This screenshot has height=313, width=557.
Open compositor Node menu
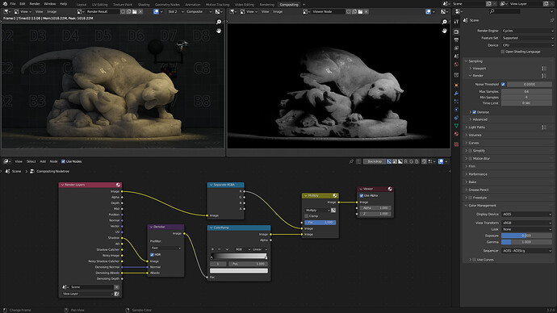click(53, 161)
